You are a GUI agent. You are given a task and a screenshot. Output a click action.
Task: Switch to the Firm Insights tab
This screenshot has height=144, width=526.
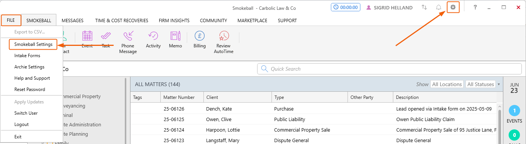click(174, 21)
